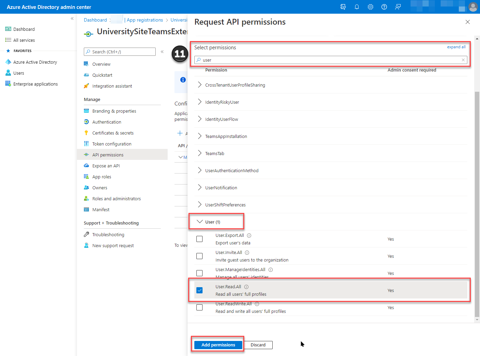Show info for User.ReadWrite.All
Viewport: 480px width, 356px height.
pyautogui.click(x=257, y=304)
